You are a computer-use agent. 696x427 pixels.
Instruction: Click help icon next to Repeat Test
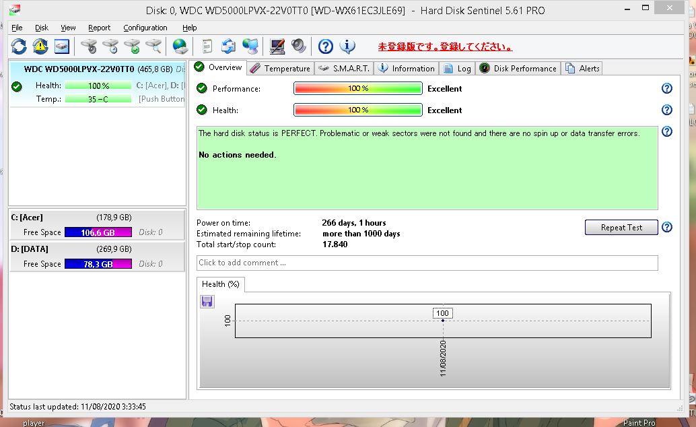[666, 227]
